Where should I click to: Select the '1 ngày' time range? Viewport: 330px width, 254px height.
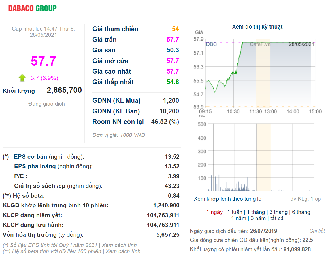coord(214,212)
